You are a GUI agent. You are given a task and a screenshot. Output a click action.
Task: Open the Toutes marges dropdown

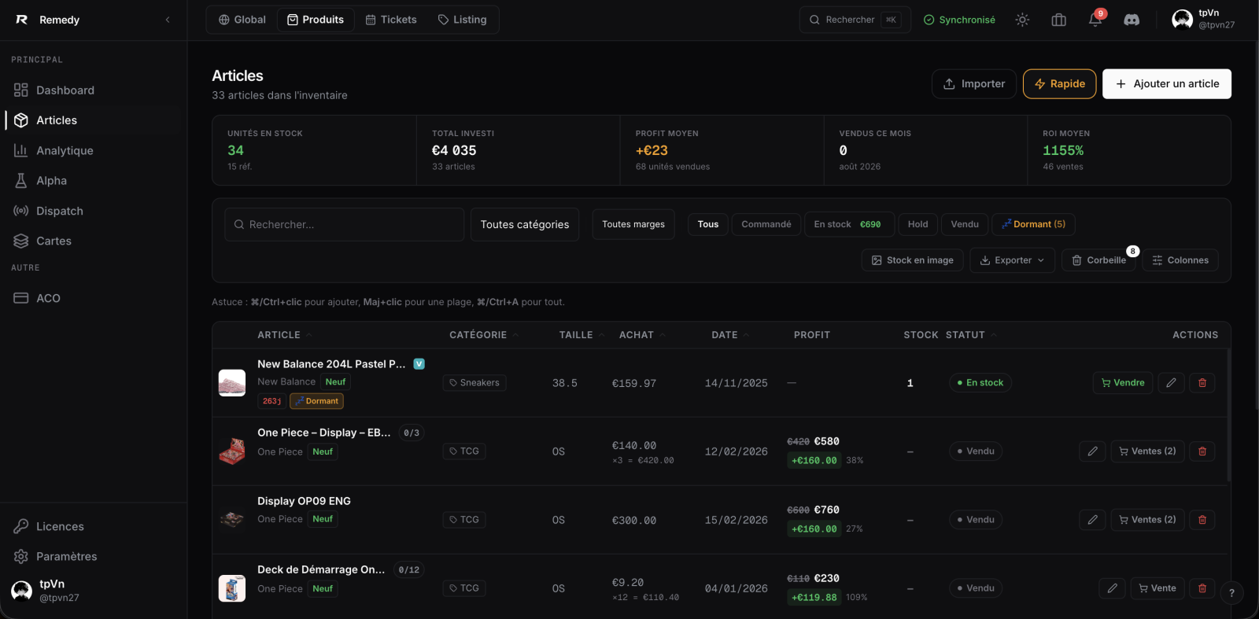click(633, 224)
